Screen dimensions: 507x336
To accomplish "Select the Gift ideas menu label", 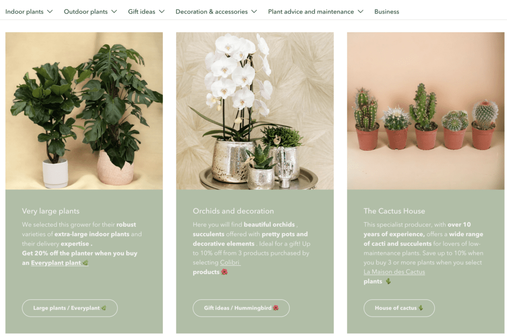I will [x=142, y=12].
